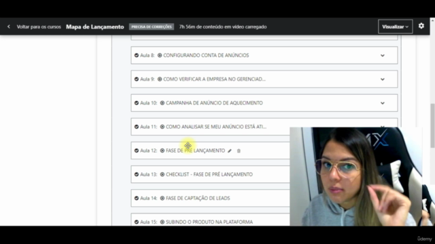Image resolution: width=435 pixels, height=244 pixels.
Task: Click the video play icon in Aula 15
Action: (162, 222)
